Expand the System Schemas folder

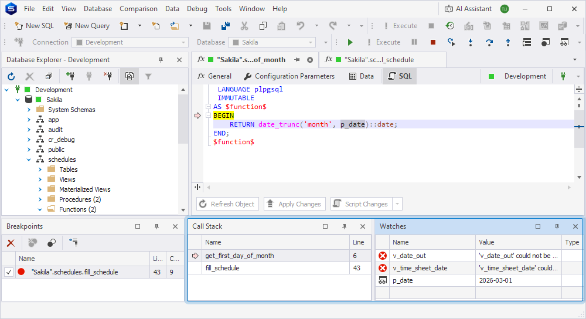[x=29, y=110]
